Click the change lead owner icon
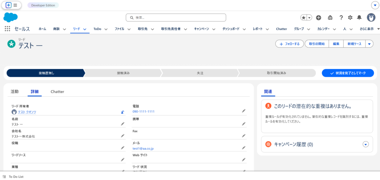Image resolution: width=380 pixels, height=180 pixels. pyautogui.click(x=122, y=112)
